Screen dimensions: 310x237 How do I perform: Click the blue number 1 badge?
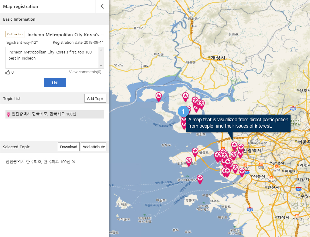[183, 112]
